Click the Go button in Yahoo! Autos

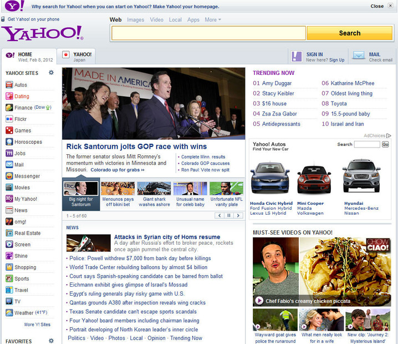(x=385, y=144)
